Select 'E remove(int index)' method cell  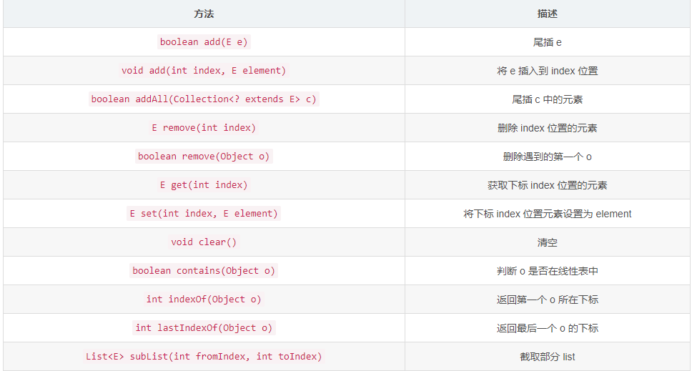pos(204,127)
